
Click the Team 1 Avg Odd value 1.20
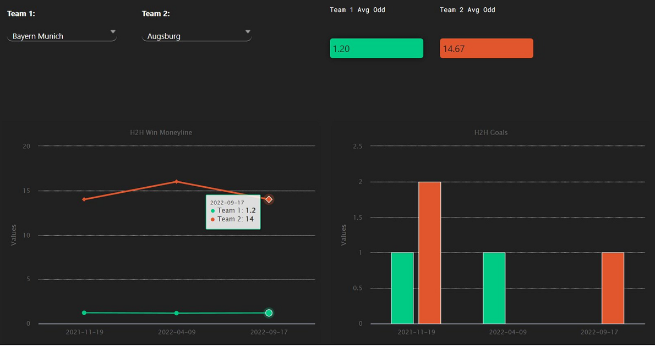pyautogui.click(x=376, y=48)
